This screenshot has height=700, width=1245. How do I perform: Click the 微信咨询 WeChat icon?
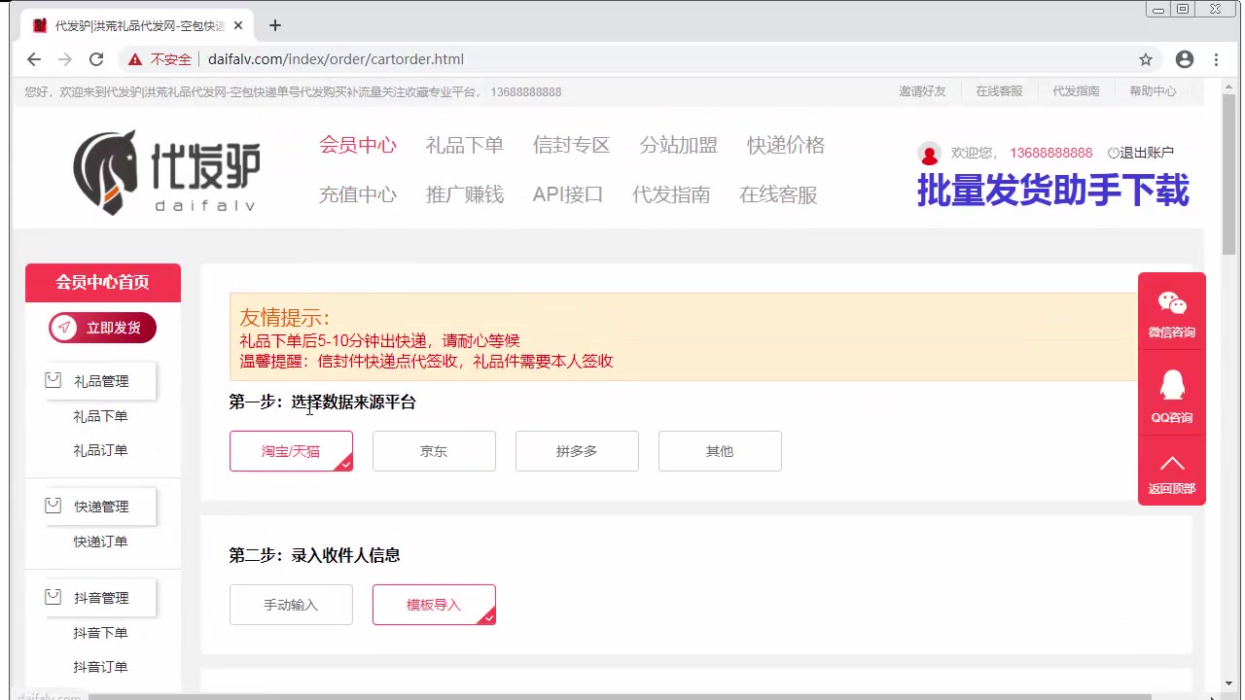tap(1172, 304)
